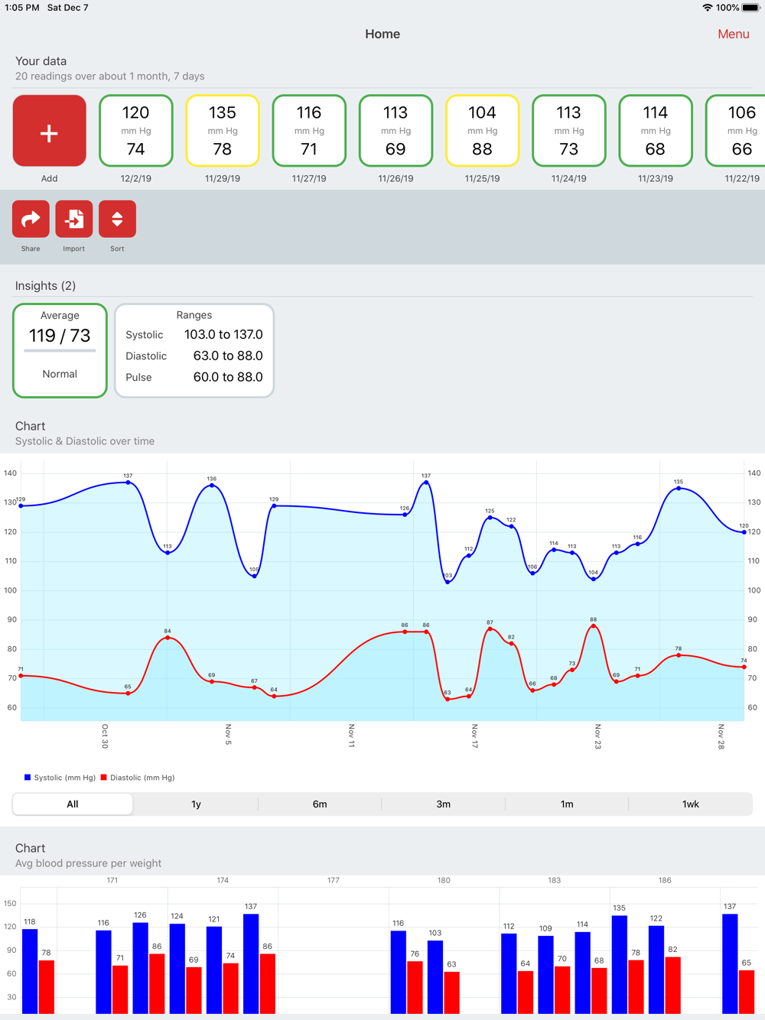Tap the Diastolic range '63.0 to 88.0'
Viewport: 765px width, 1020px height.
click(228, 356)
